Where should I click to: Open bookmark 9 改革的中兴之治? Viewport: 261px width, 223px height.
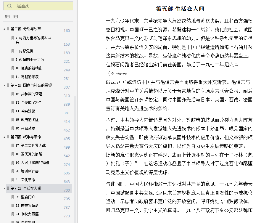click(30, 60)
